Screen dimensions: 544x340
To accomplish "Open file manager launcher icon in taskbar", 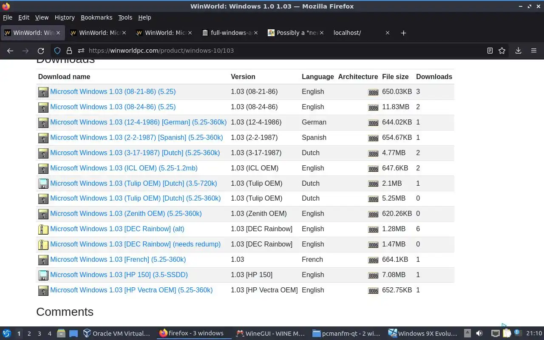I will pyautogui.click(x=61, y=334).
